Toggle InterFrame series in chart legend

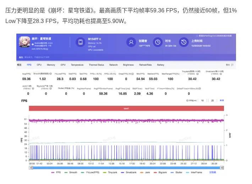point(194,172)
